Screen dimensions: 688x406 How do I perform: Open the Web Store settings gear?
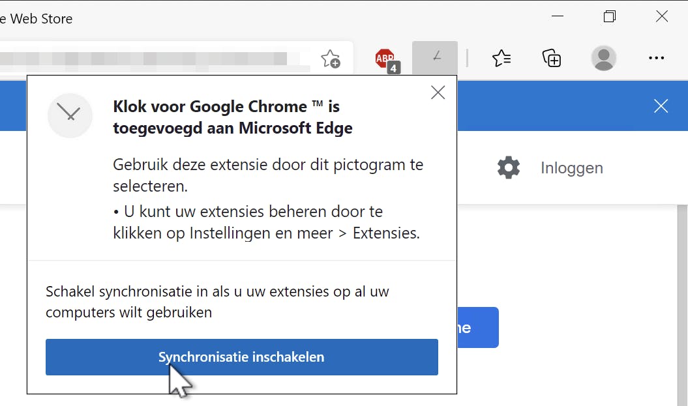509,167
